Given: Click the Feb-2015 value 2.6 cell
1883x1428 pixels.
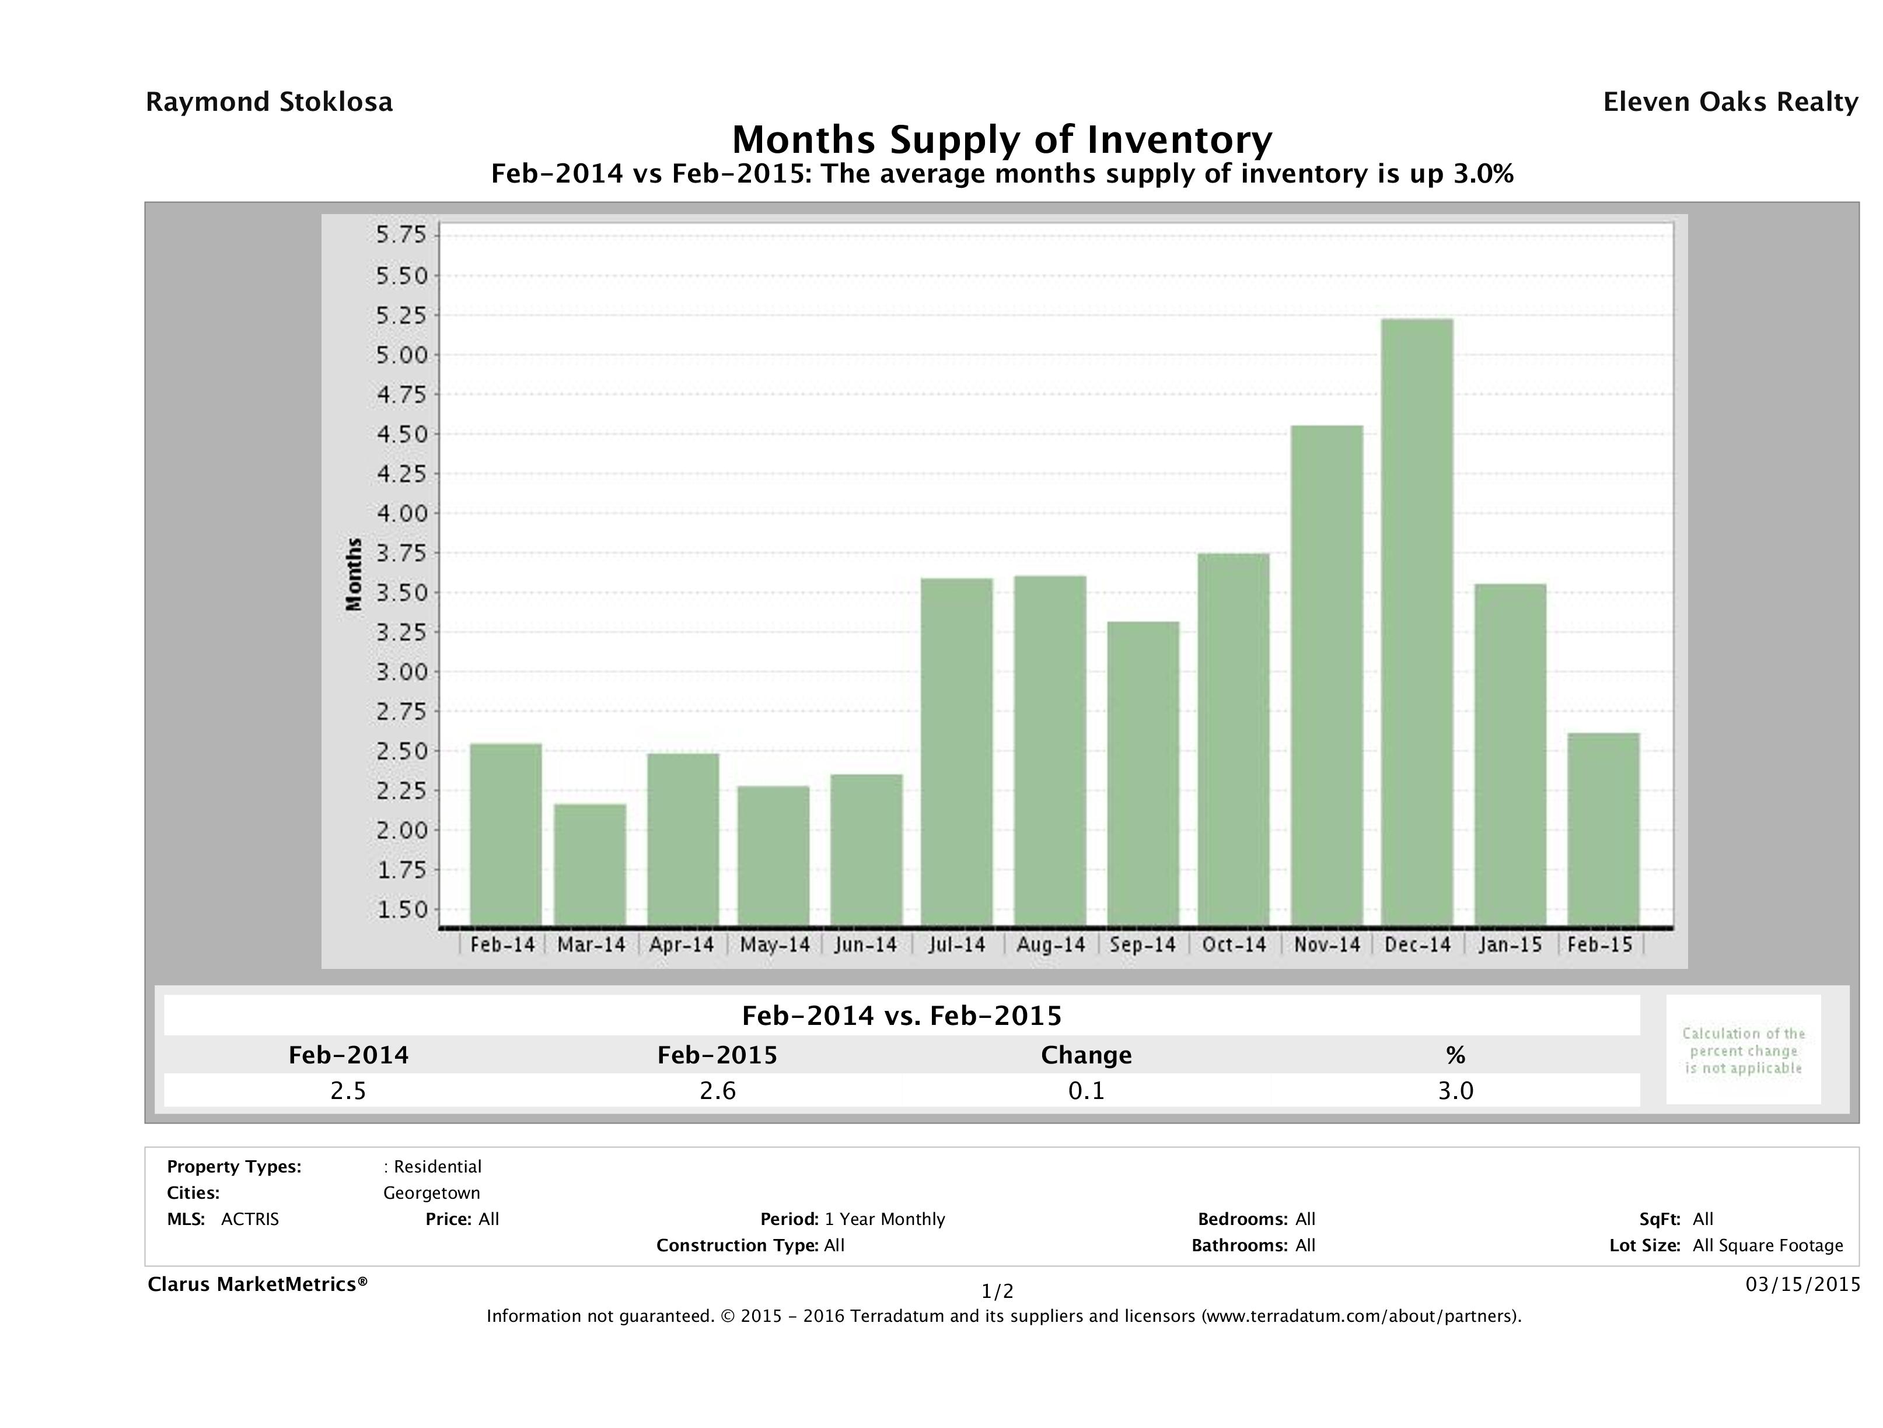Looking at the screenshot, I should point(718,1090).
